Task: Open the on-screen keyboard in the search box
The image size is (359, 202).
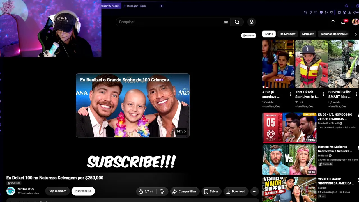Action: tap(226, 22)
